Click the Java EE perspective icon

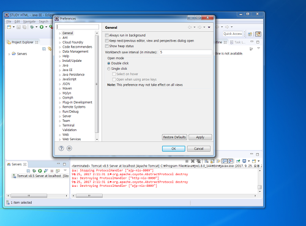pos(258,34)
